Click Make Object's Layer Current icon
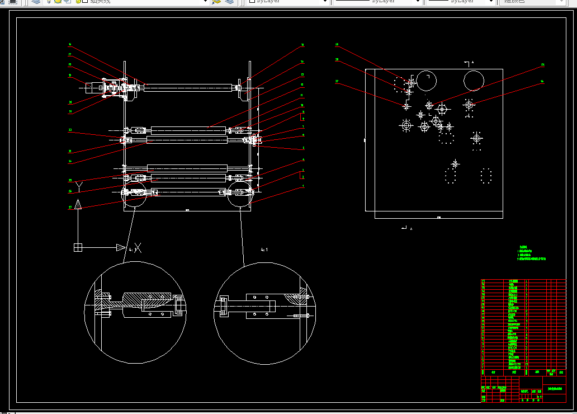 (216, 2)
